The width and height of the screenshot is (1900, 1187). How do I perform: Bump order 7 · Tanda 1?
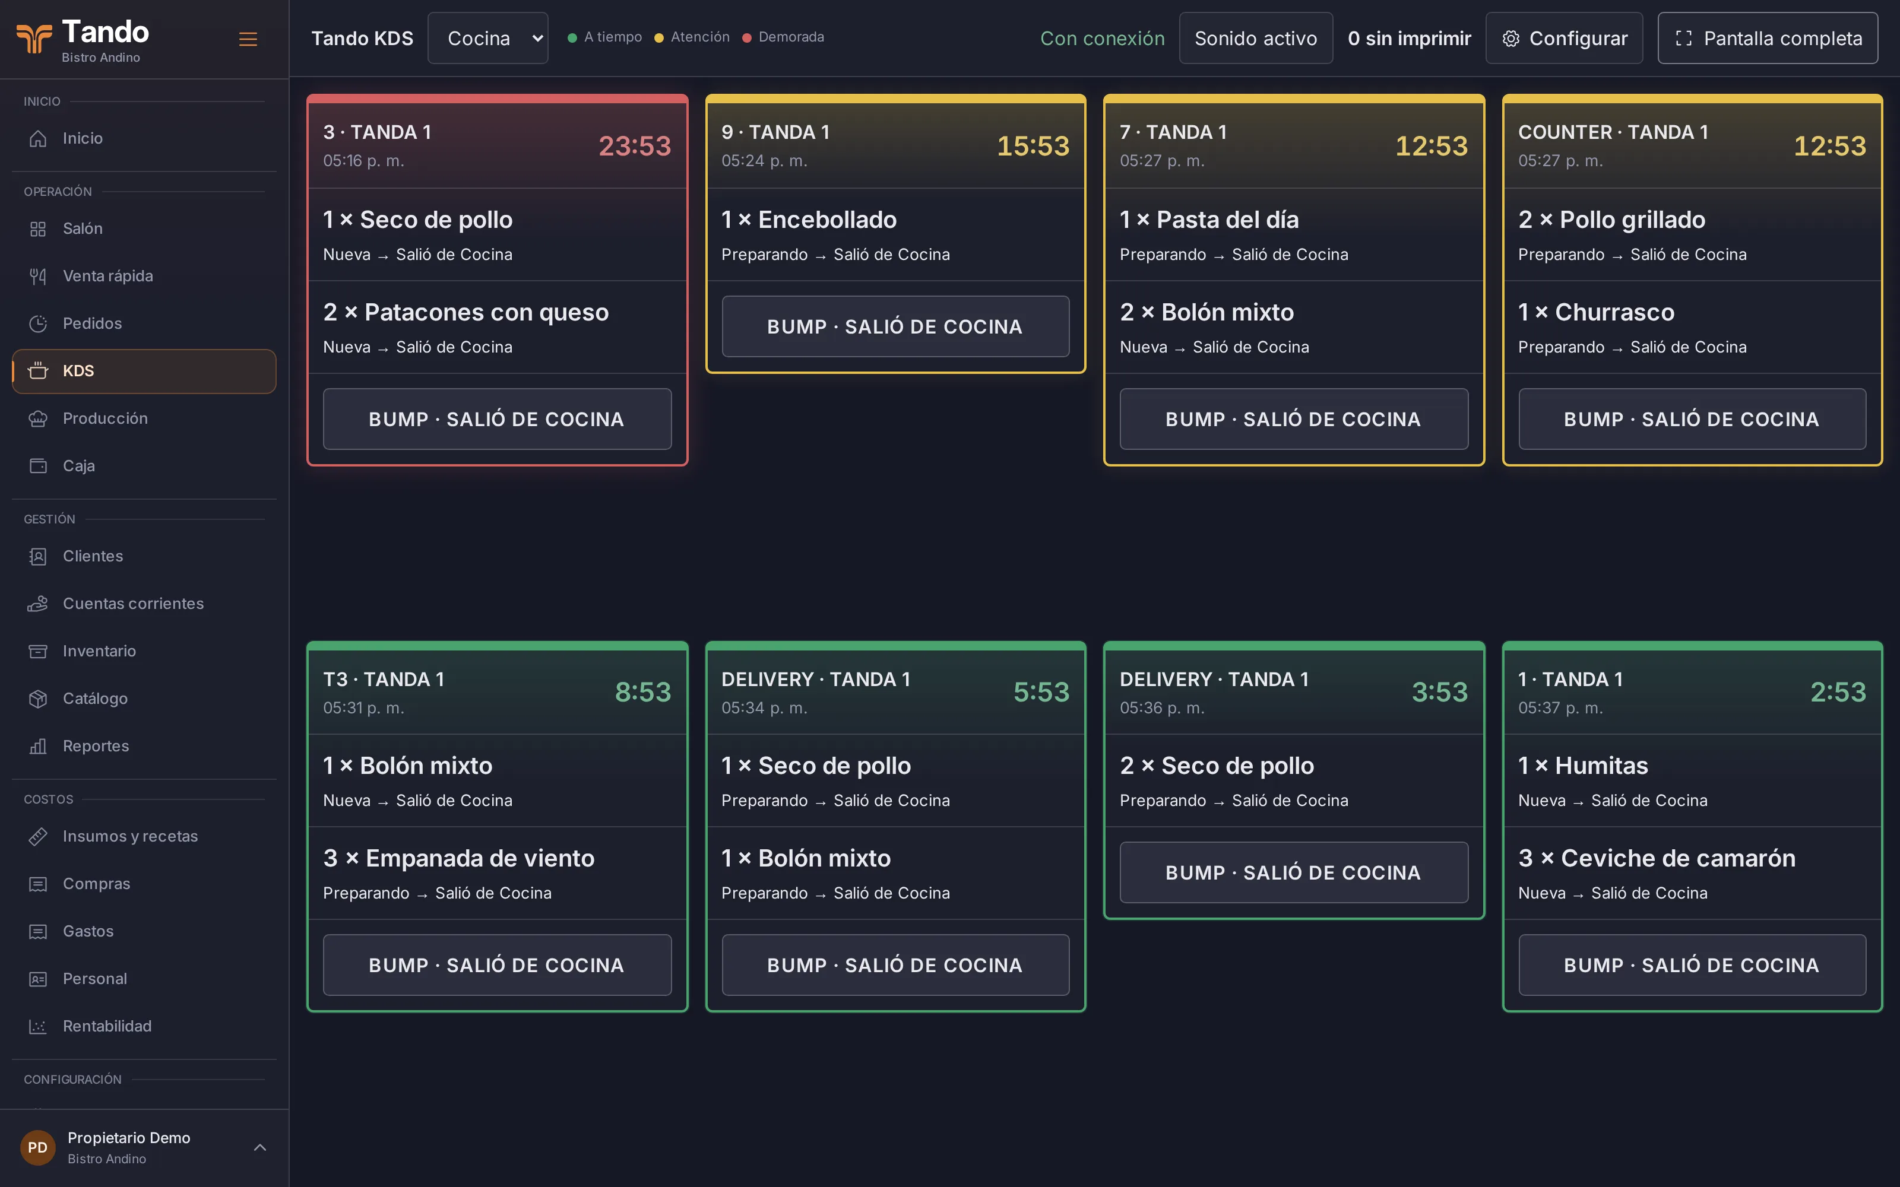(x=1293, y=419)
